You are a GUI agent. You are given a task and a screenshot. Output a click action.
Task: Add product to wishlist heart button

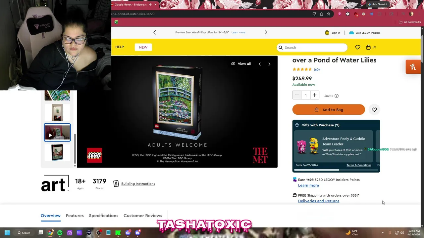374,110
